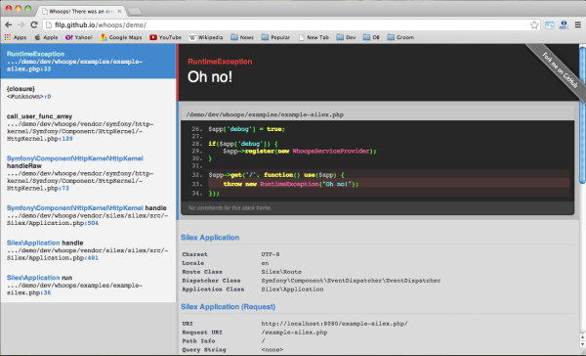This screenshot has height=356, width=586.
Task: Select the Silex\Application run frame
Action: coord(88,285)
